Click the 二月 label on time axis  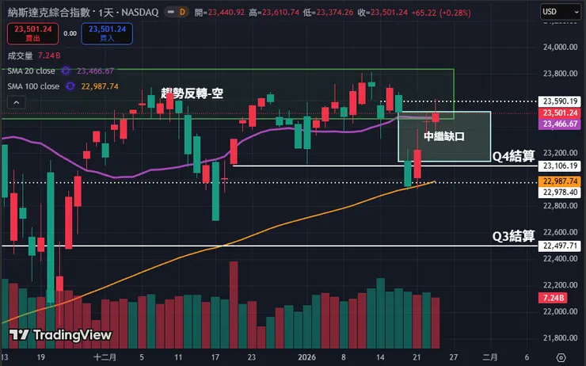point(490,357)
